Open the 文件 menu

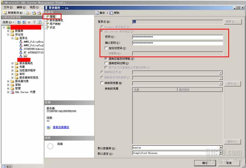(8, 7)
